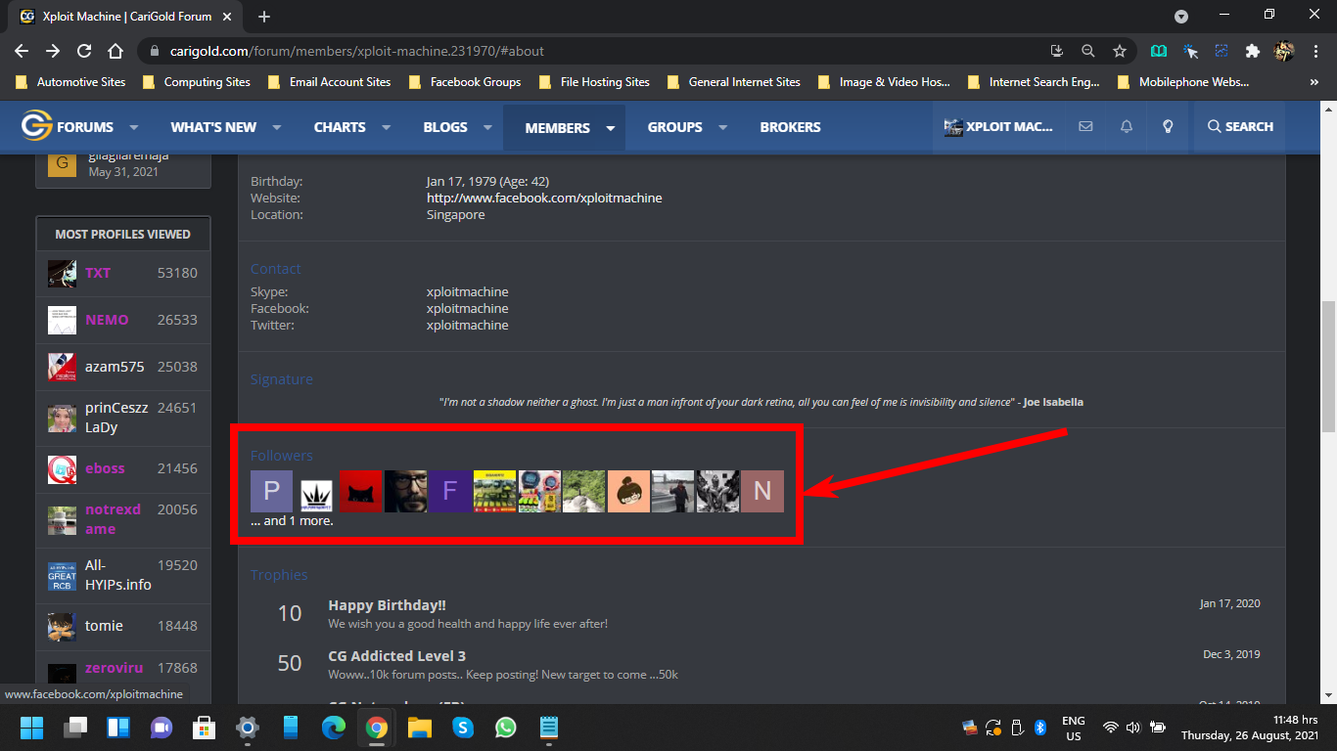The height and width of the screenshot is (751, 1337).
Task: Click the page vertical scrollbar thumb
Action: (x=1328, y=367)
